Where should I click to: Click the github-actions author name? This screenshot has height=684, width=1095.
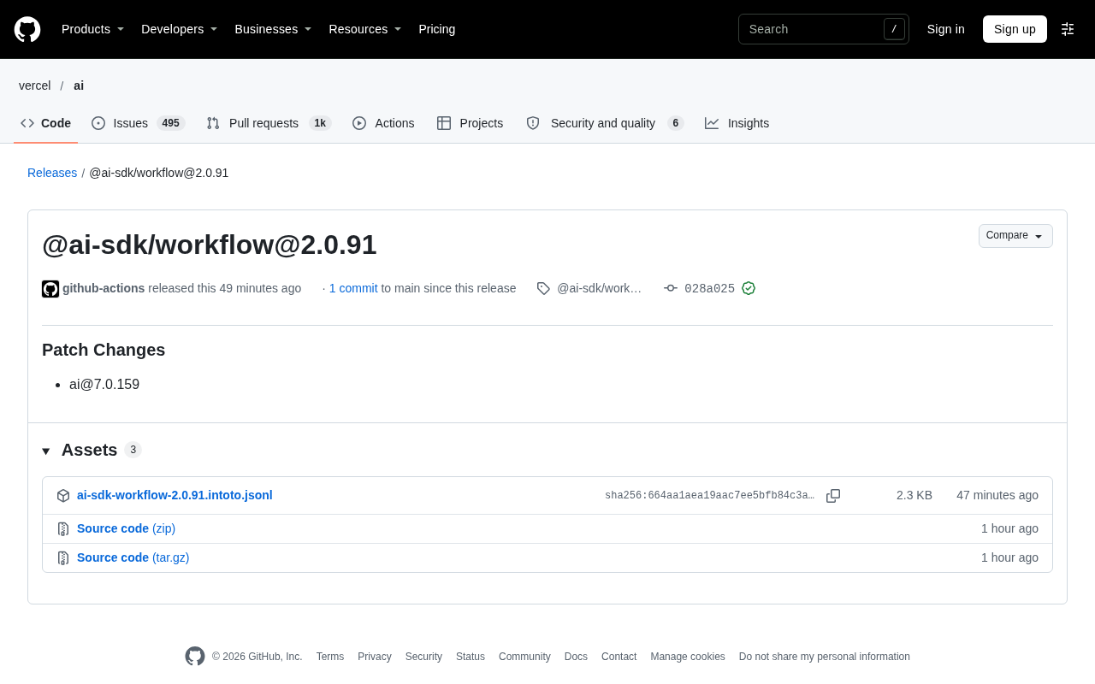[104, 288]
